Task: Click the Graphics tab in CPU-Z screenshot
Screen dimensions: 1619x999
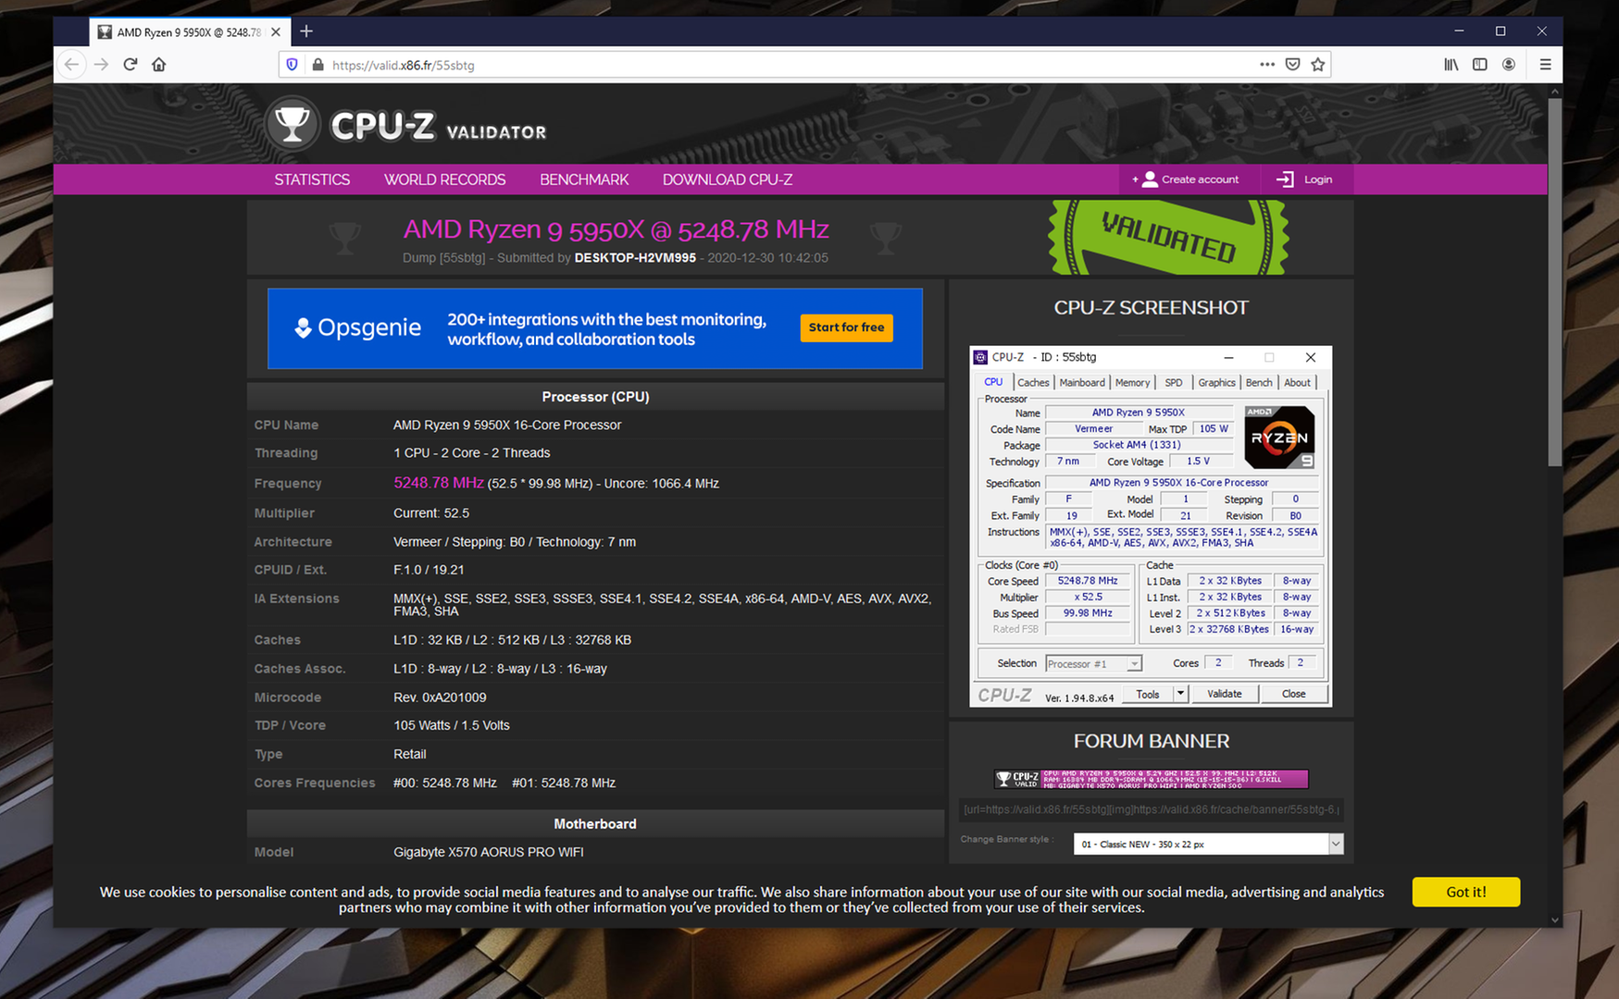Action: point(1216,383)
